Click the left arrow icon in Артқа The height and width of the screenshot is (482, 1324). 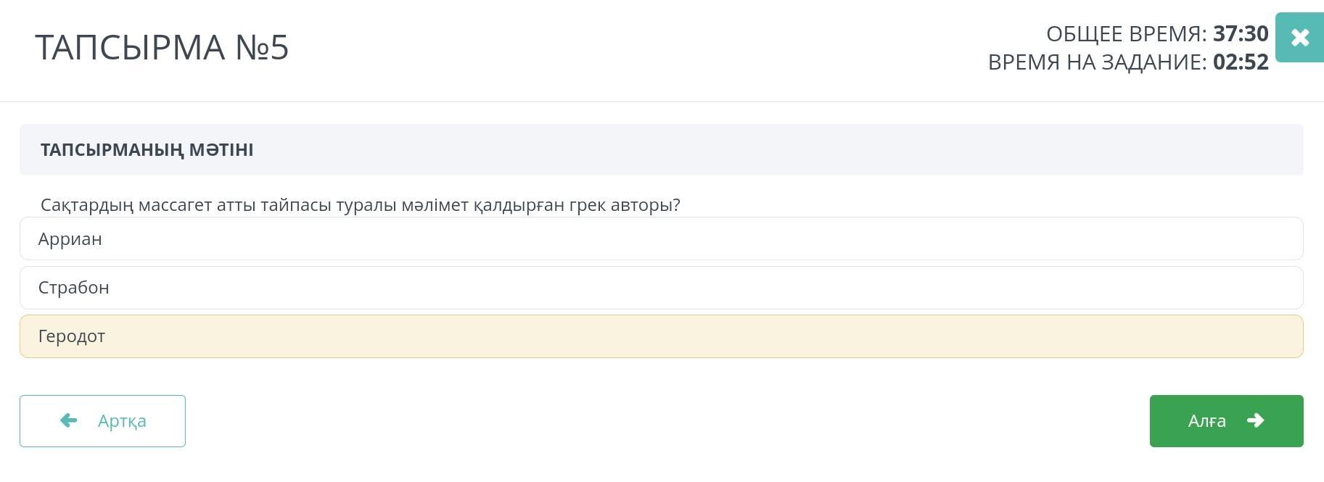click(69, 420)
